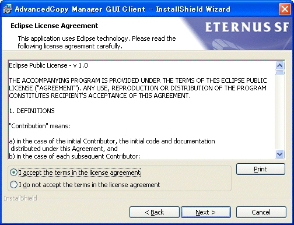
Task: Click line "b) in the case of each subsequent Contributor:"
Action: point(75,156)
